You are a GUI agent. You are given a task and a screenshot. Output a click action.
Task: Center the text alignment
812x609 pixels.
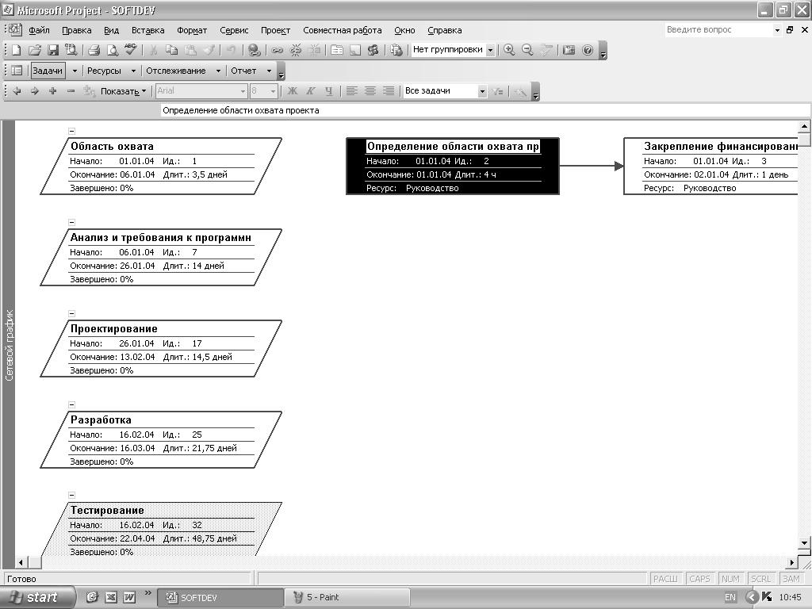370,91
